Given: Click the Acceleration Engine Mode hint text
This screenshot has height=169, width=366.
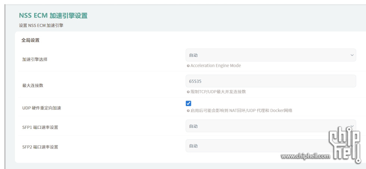Looking at the screenshot, I should click(216, 66).
